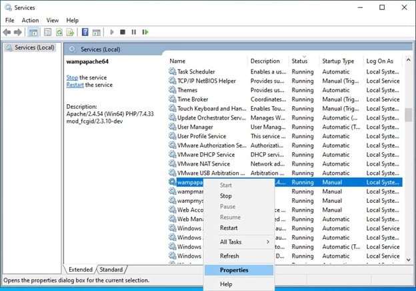Viewport: 416px width, 291px height.
Task: Click gear icon beside VMware NAT Service
Action: click(x=173, y=164)
